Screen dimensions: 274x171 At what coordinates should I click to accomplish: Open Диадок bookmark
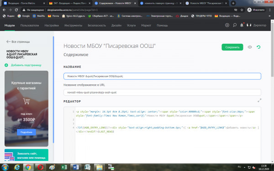click(182, 16)
